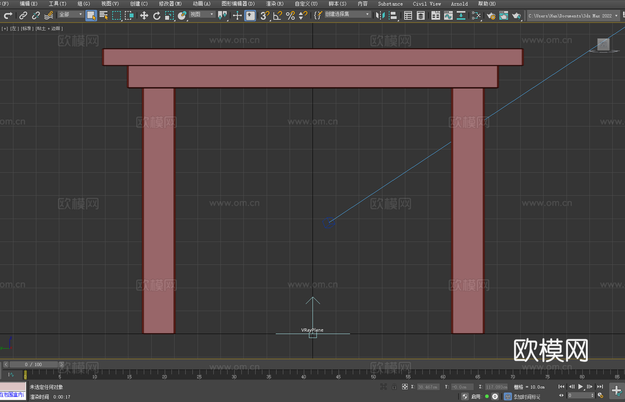
Task: Open the Civil View menu
Action: point(427,4)
